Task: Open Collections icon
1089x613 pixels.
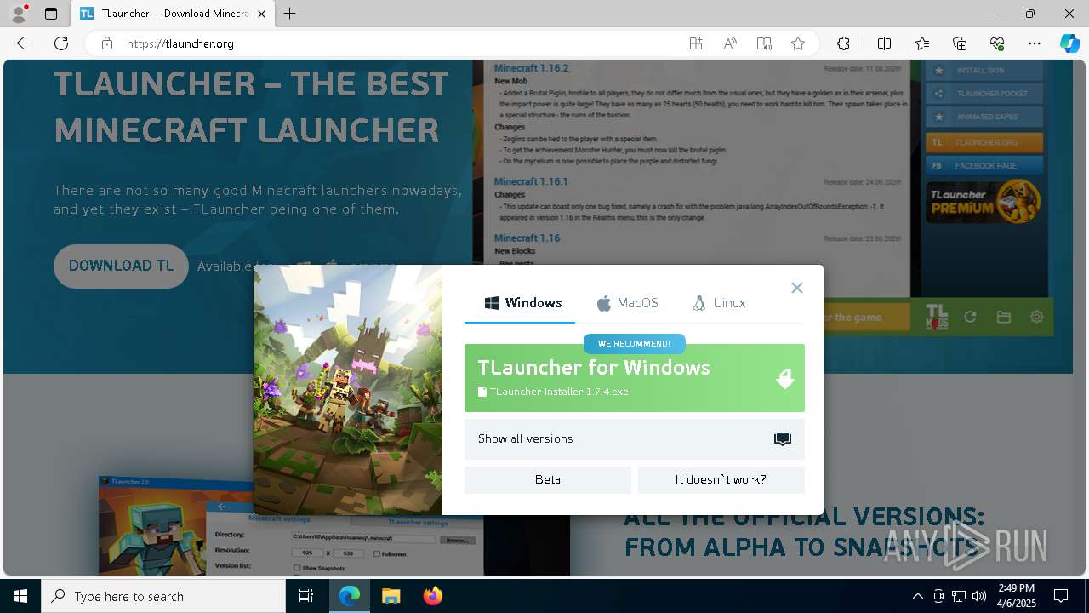Action: (x=960, y=43)
